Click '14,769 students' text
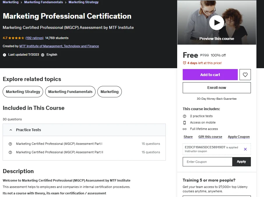This screenshot has width=264, height=197. [57, 38]
